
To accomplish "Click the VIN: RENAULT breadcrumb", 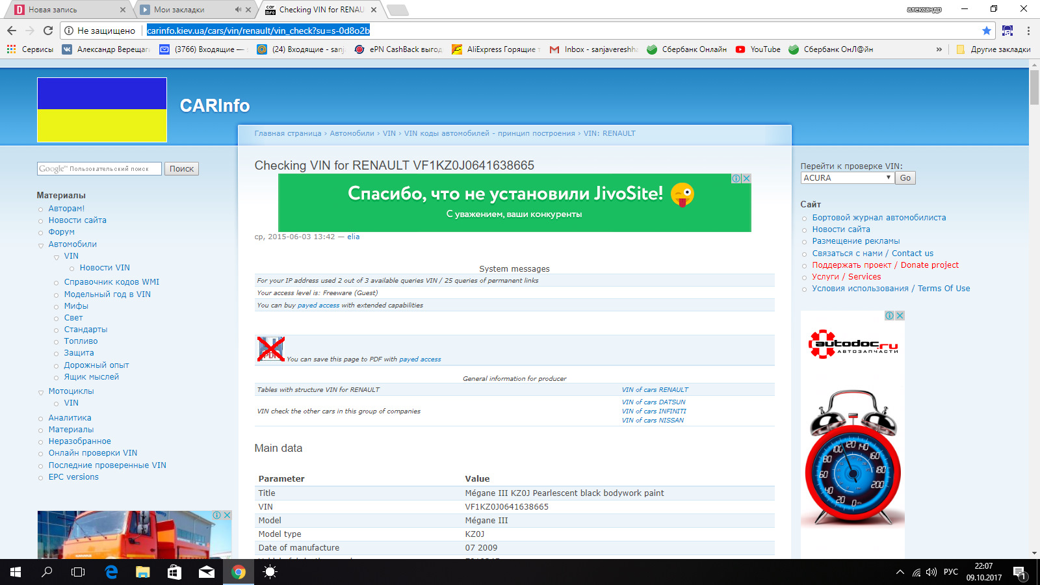I will (x=610, y=133).
